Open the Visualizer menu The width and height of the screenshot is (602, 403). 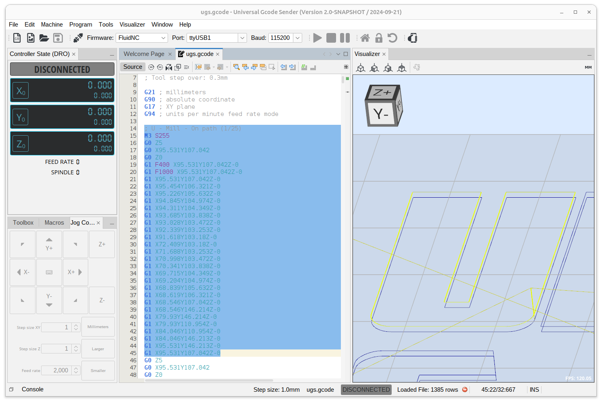(132, 25)
